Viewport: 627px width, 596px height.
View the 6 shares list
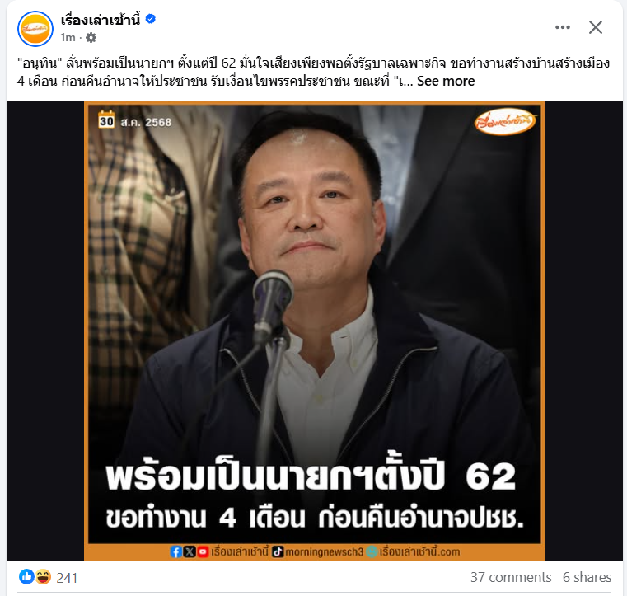tap(587, 577)
